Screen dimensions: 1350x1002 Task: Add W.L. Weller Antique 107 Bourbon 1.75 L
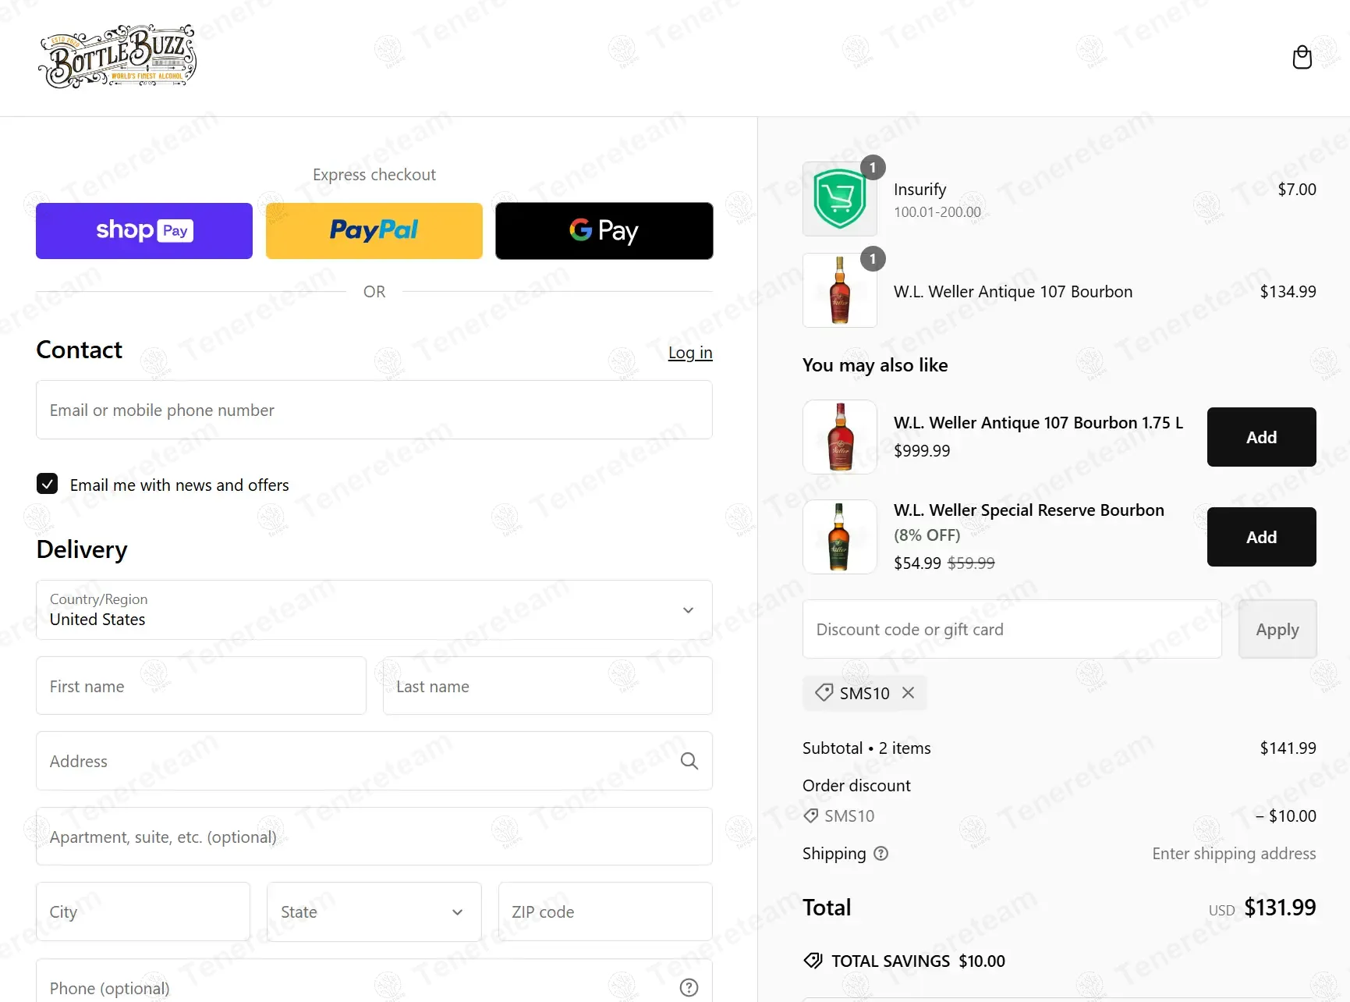coord(1261,437)
